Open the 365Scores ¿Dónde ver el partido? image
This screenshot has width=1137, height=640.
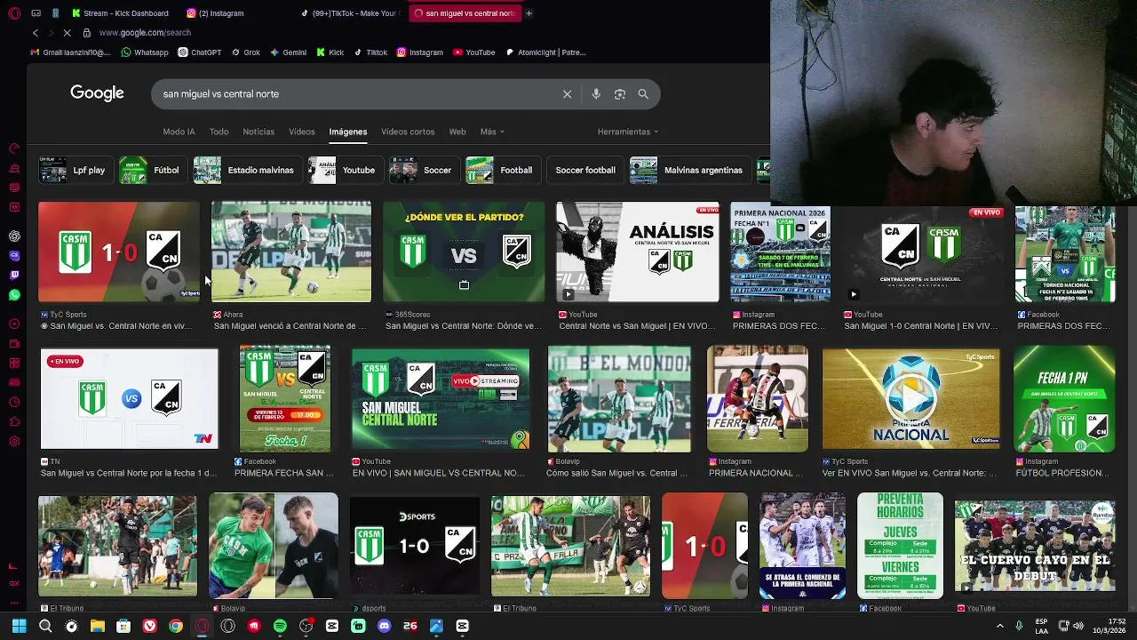(464, 252)
